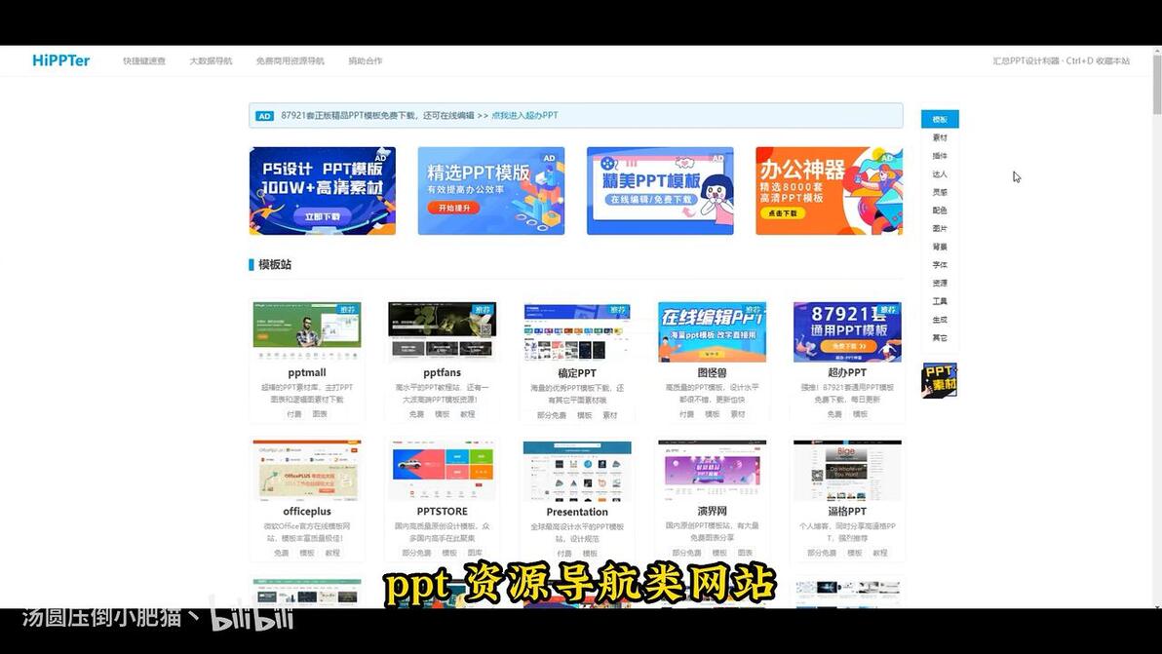Click the 演界网 title link
The height and width of the screenshot is (654, 1162).
tap(712, 511)
